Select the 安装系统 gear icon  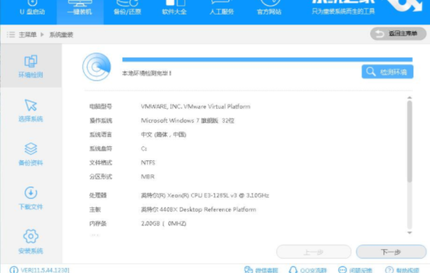click(x=31, y=236)
